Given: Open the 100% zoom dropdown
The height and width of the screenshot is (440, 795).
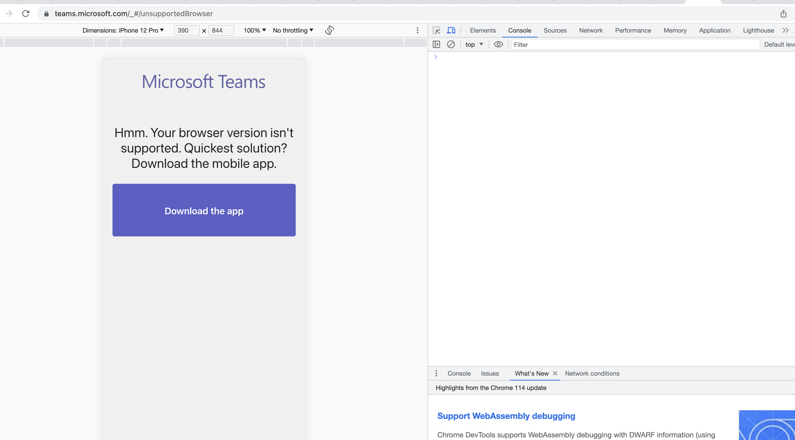Looking at the screenshot, I should pyautogui.click(x=254, y=30).
